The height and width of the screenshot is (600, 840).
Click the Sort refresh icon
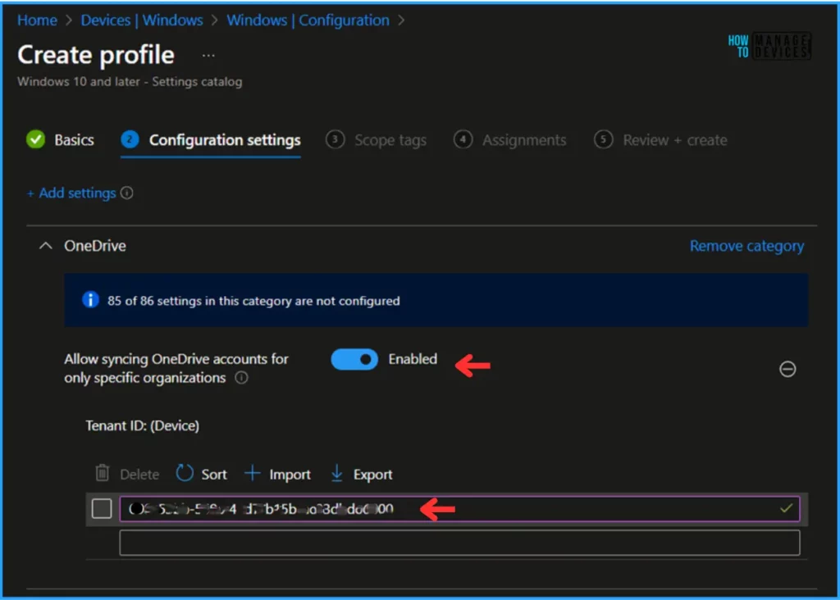(x=185, y=473)
